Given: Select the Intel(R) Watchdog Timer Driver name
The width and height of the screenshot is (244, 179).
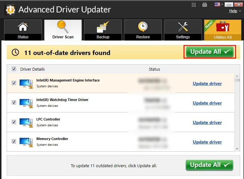Looking at the screenshot, I should click(62, 100).
